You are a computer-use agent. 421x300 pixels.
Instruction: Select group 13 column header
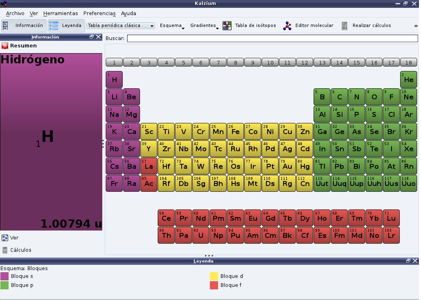coord(322,63)
